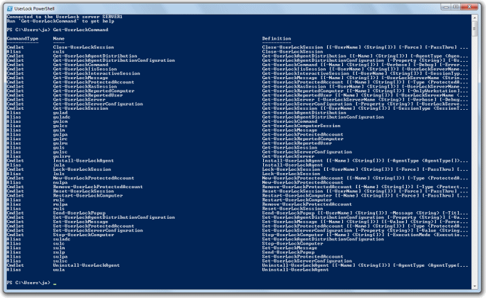Viewport: 486px width, 298px height.
Task: Click the Get-UserLockSession definition with '-SessionType'
Action: pos(365,108)
